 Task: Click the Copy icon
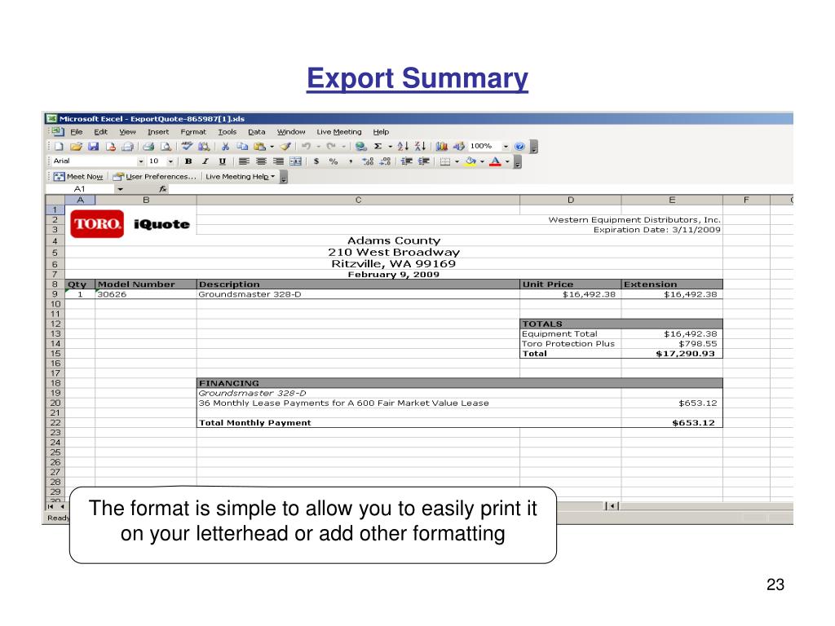tap(242, 147)
